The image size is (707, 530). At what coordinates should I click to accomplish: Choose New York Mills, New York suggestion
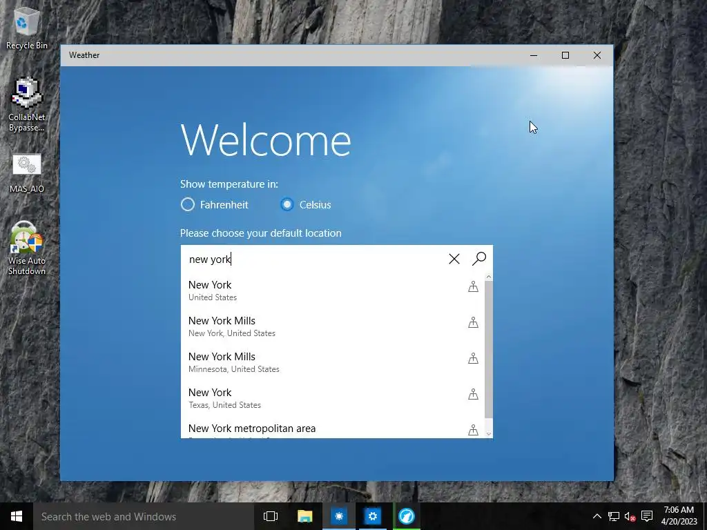pos(333,326)
